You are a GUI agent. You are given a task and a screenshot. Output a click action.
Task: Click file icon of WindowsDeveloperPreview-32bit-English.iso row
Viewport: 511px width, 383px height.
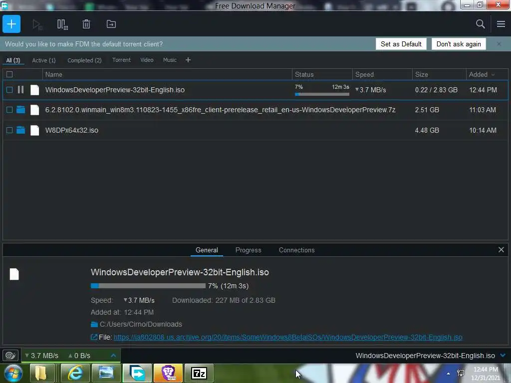coord(34,90)
